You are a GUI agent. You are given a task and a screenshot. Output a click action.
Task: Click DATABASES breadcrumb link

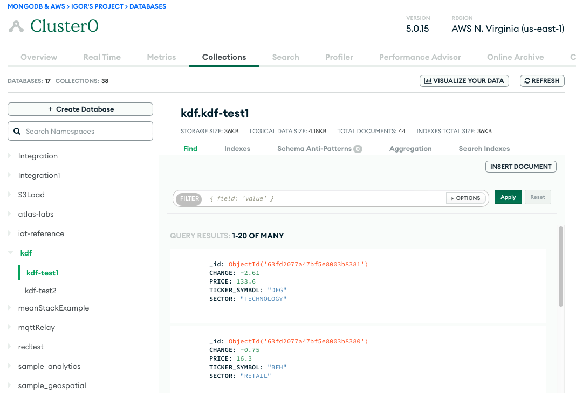[x=148, y=6]
